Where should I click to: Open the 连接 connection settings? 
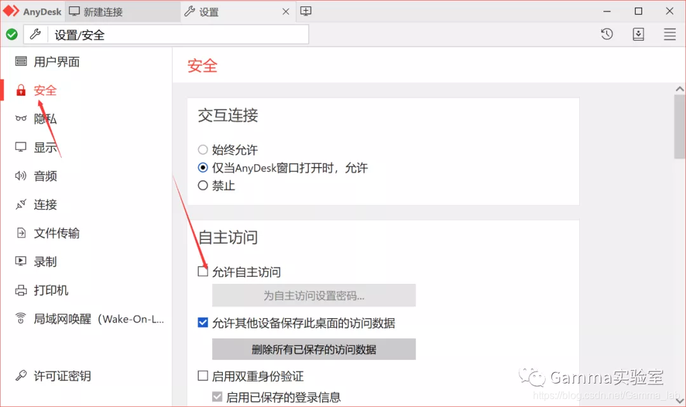[x=45, y=204]
